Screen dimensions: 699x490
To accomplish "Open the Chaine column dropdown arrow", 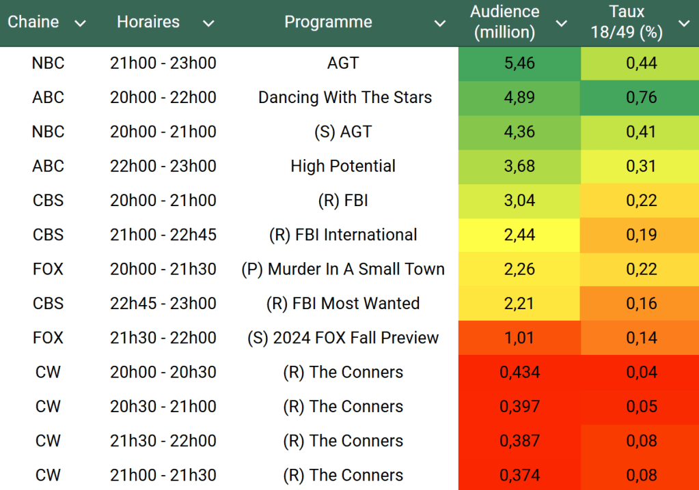I will click(x=80, y=23).
